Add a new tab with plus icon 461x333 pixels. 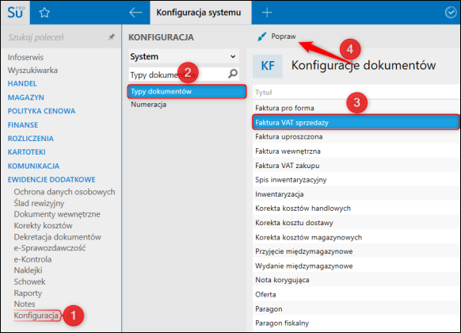click(267, 13)
